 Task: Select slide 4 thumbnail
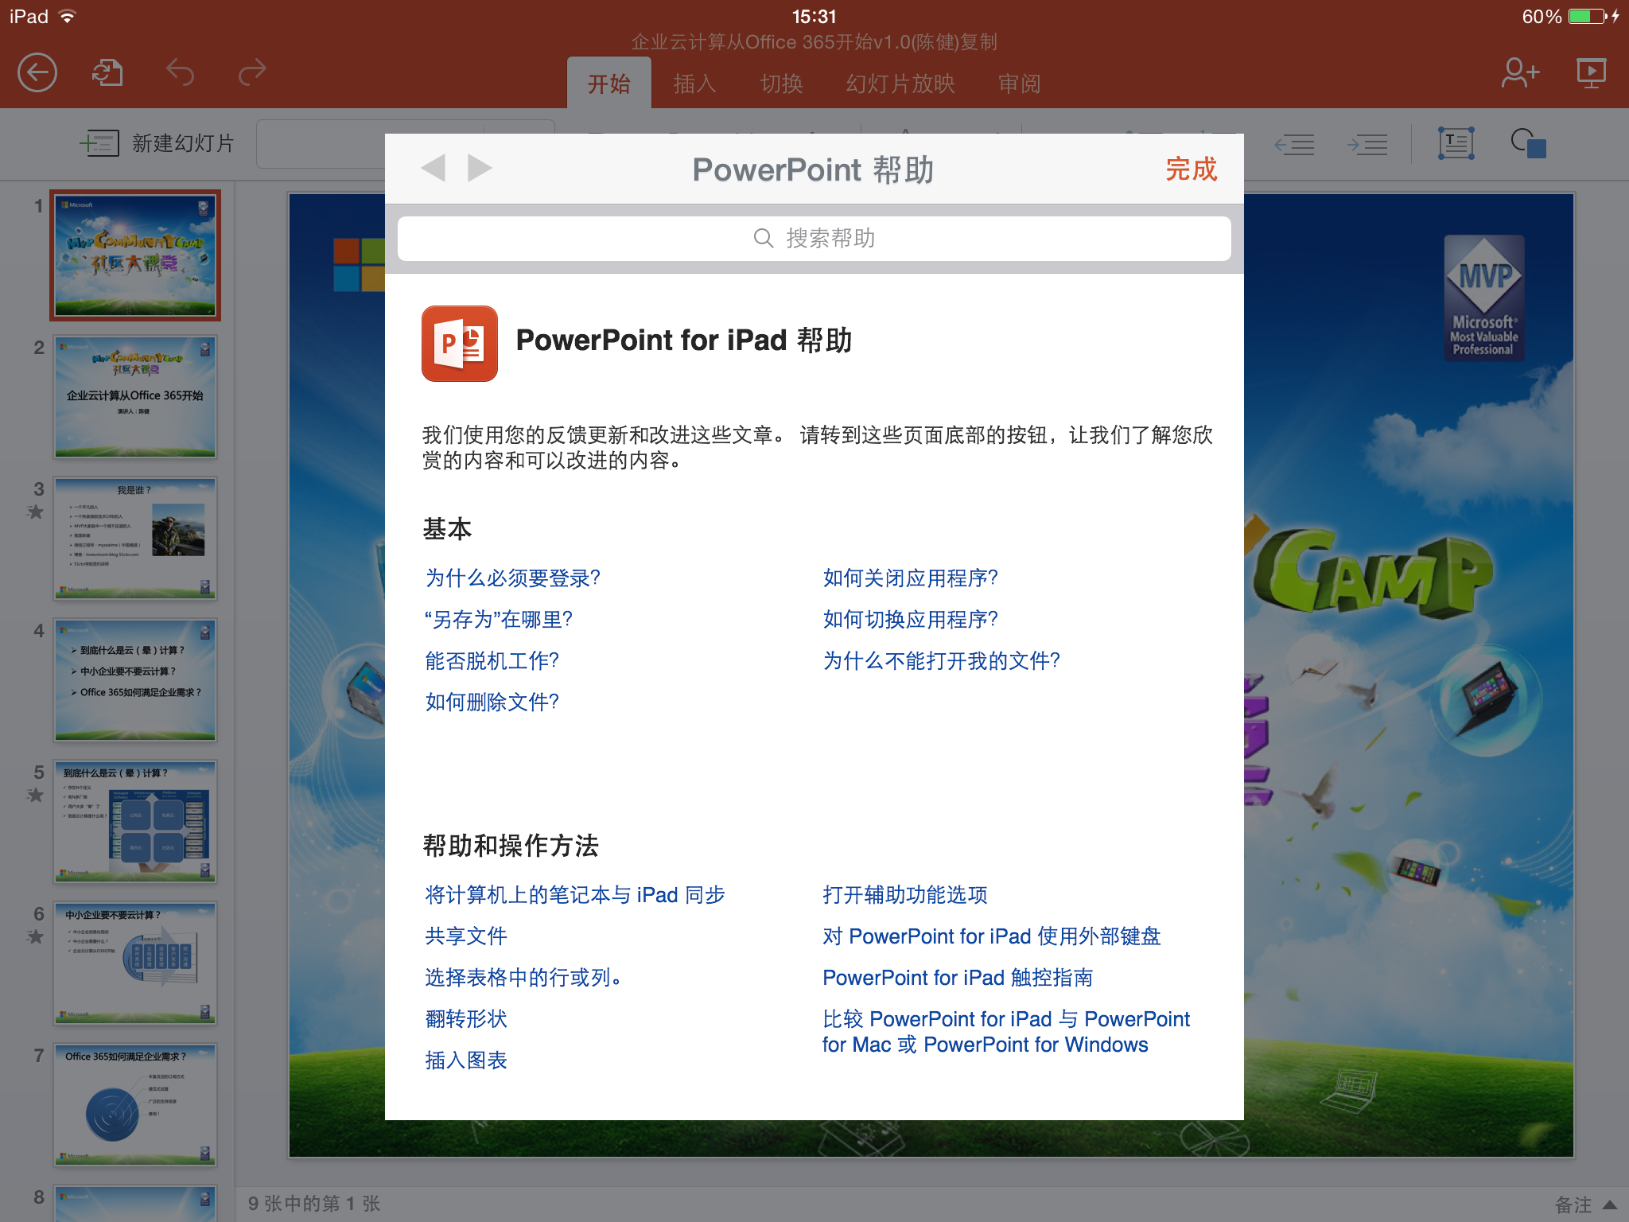(135, 680)
